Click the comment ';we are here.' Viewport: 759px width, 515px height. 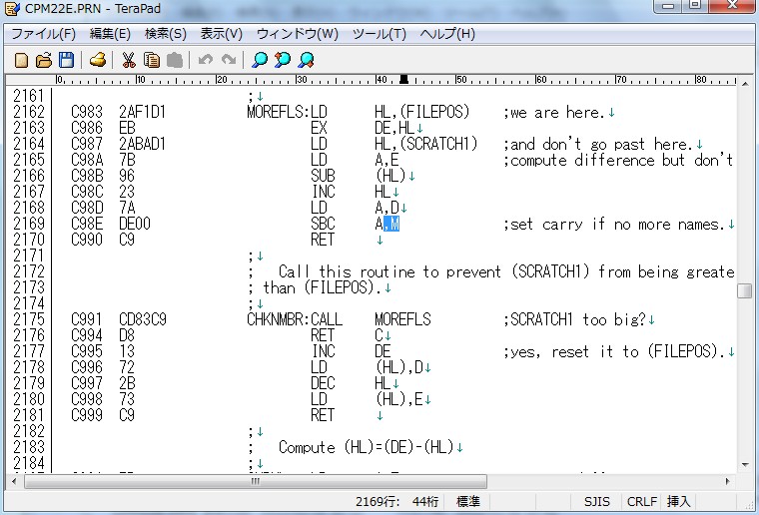pos(554,112)
